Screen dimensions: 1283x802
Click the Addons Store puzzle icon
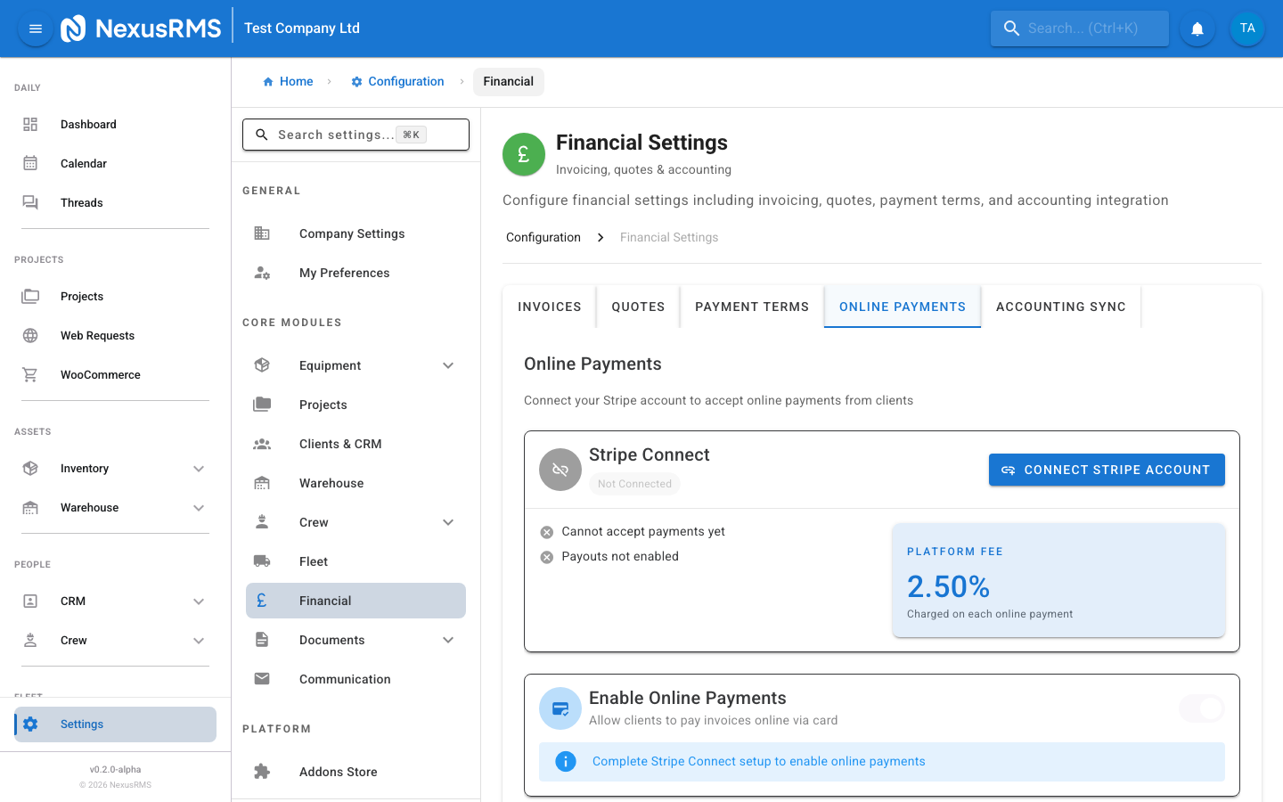(x=261, y=771)
